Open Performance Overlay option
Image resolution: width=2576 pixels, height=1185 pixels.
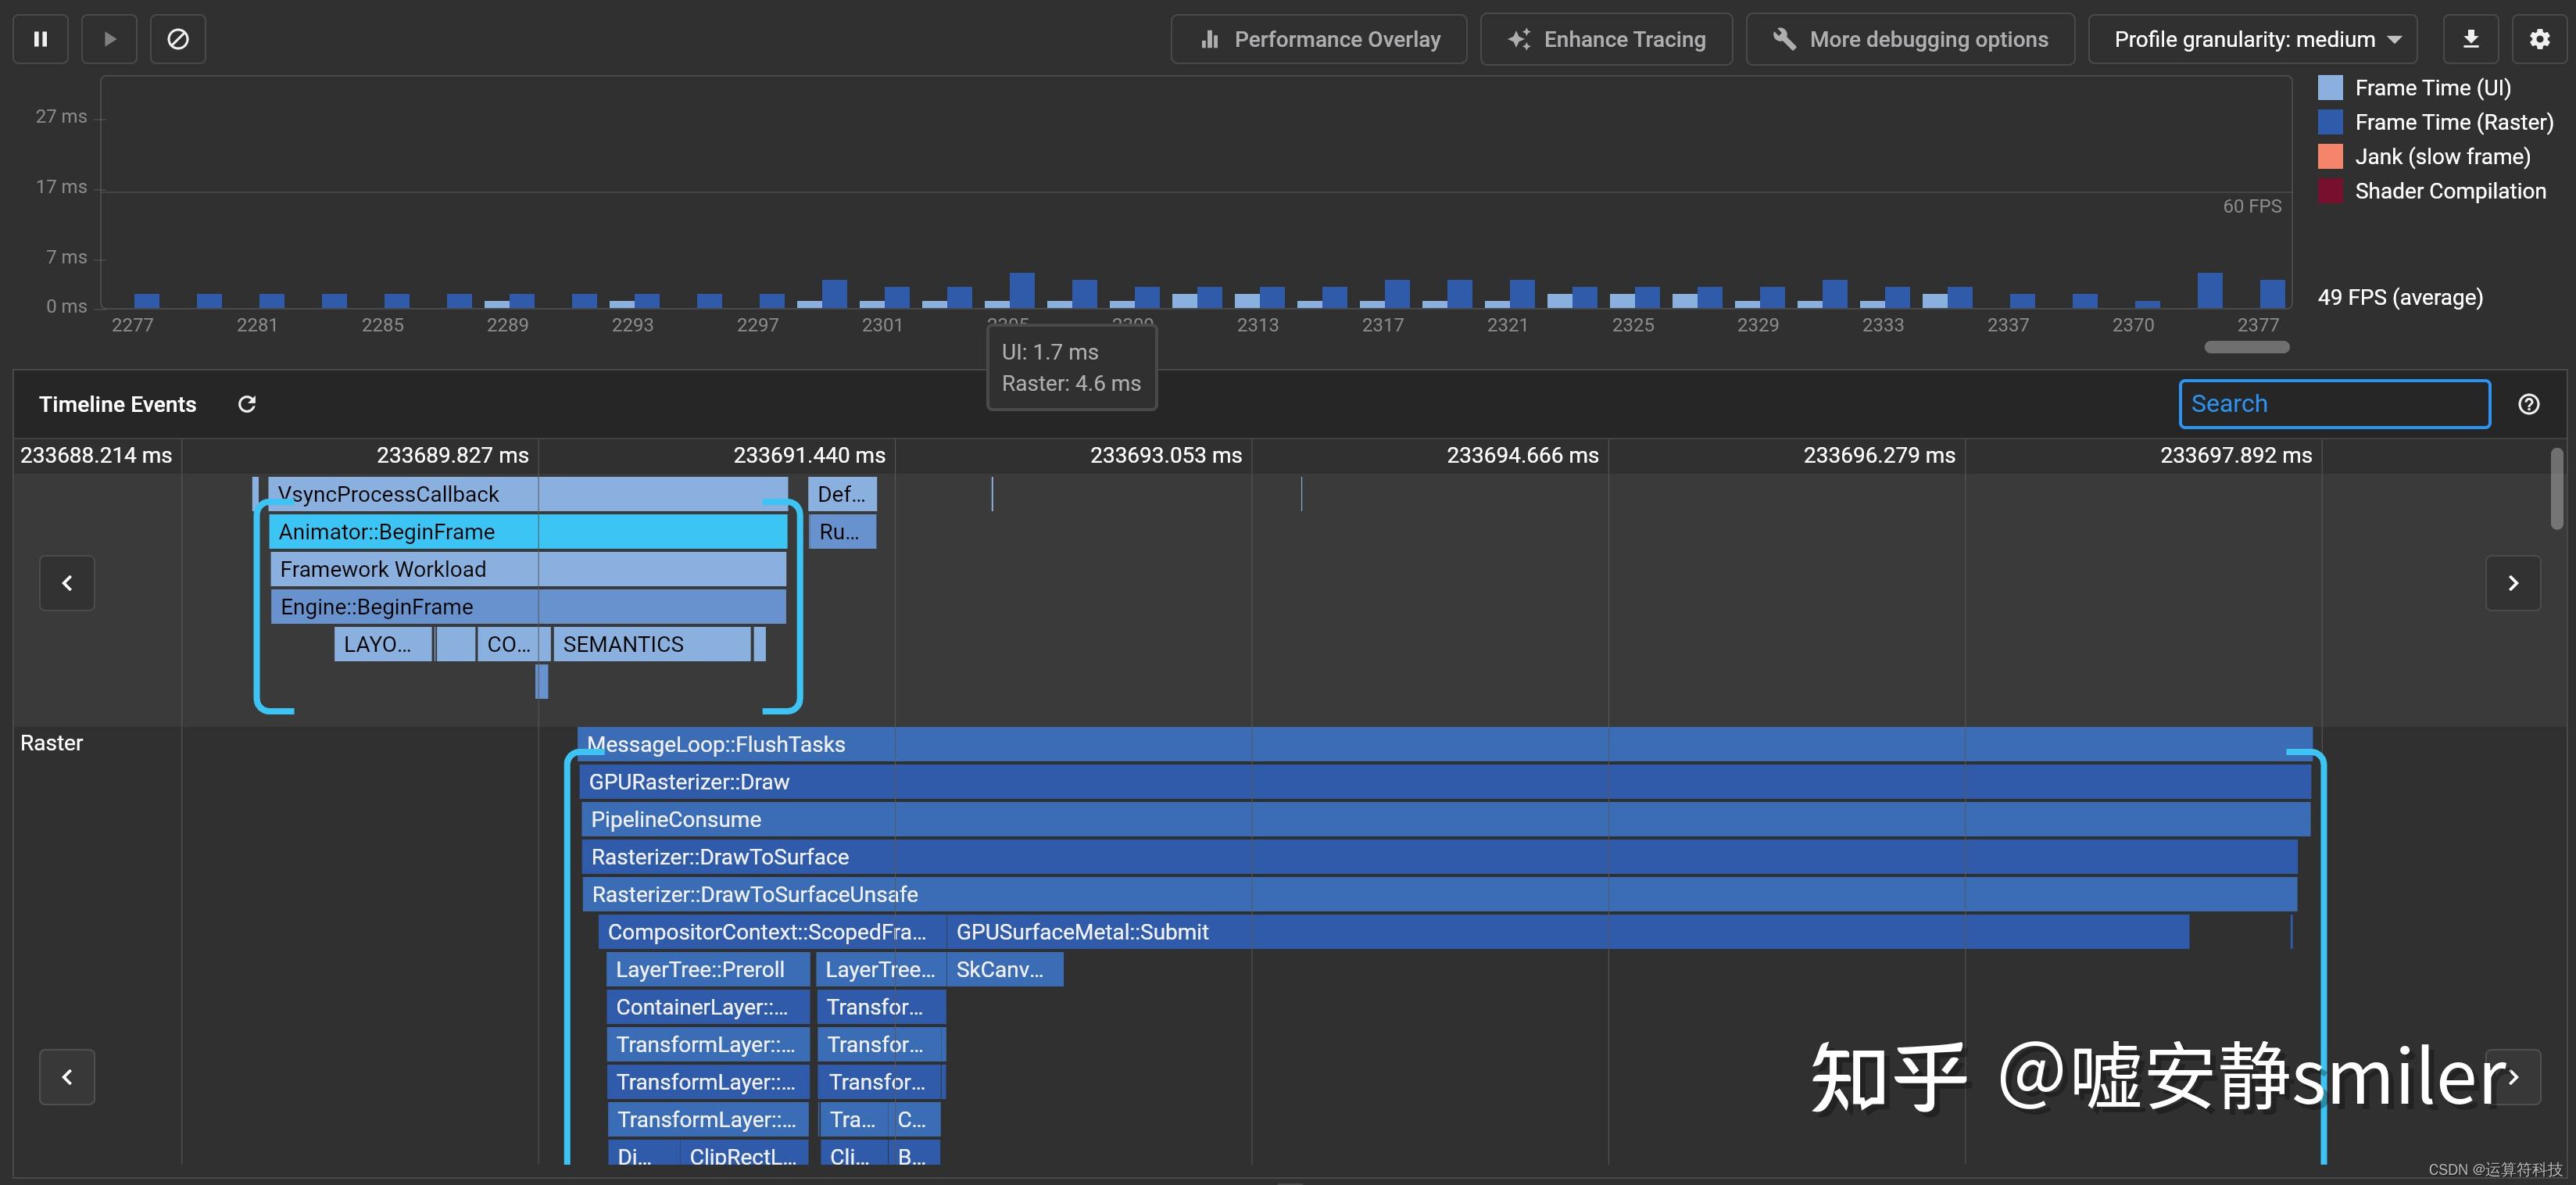click(1319, 39)
